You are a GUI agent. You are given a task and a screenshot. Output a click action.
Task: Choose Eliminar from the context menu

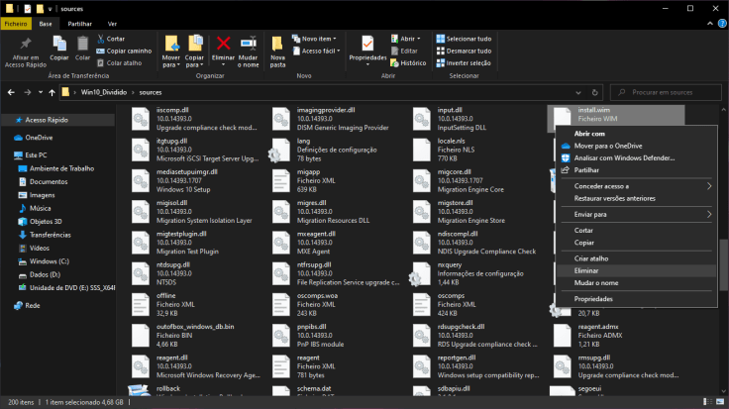pos(586,270)
